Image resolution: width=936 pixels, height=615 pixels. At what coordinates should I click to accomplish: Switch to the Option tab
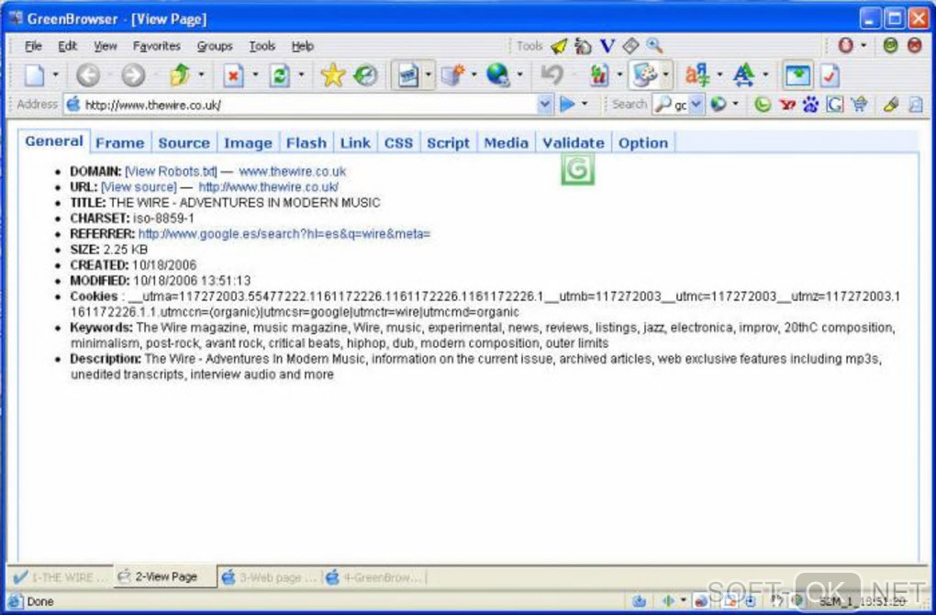(x=643, y=143)
